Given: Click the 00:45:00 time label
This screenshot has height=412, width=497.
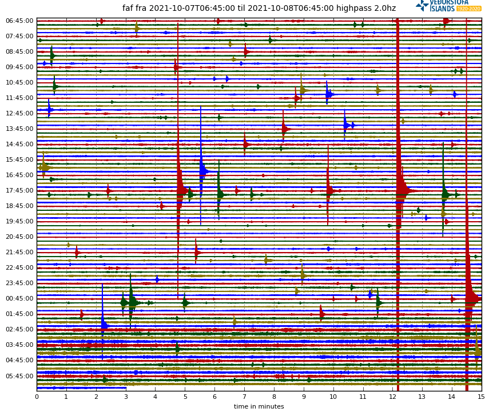Looking at the screenshot, I should (19, 299).
